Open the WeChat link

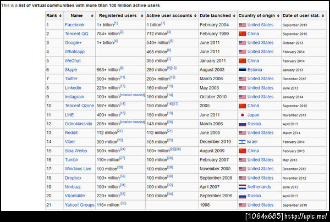pos(73,61)
